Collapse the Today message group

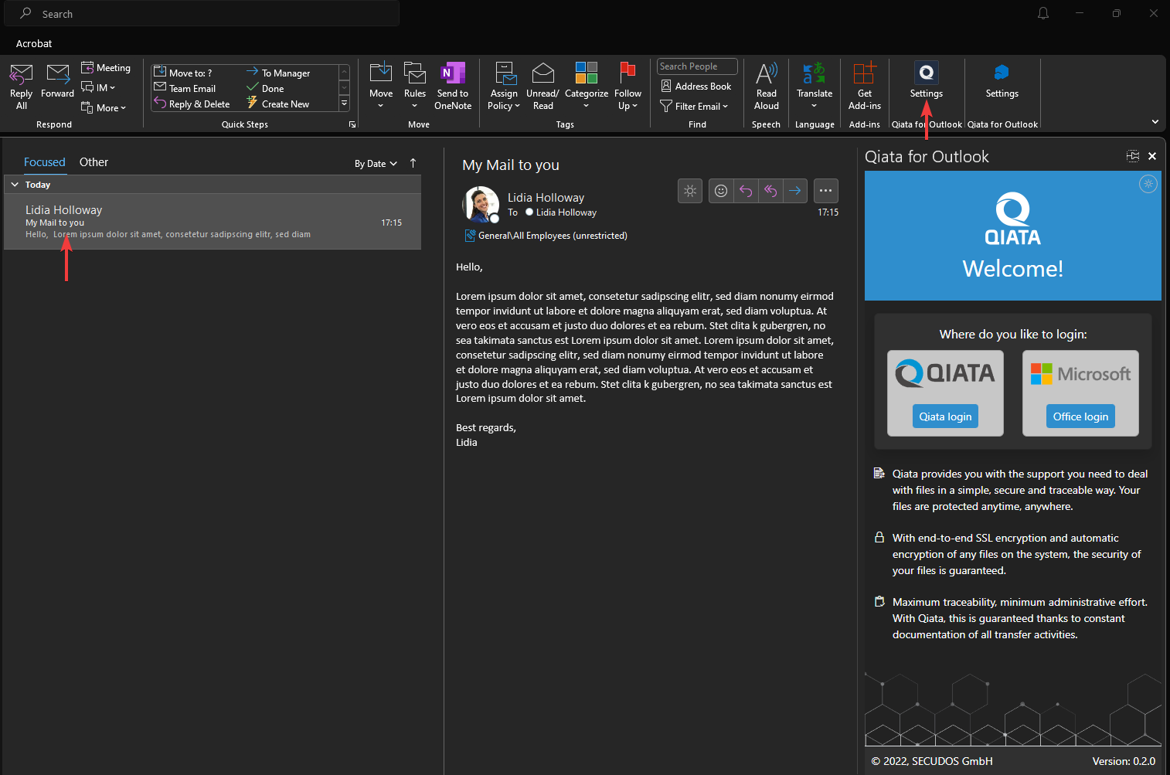click(x=15, y=185)
